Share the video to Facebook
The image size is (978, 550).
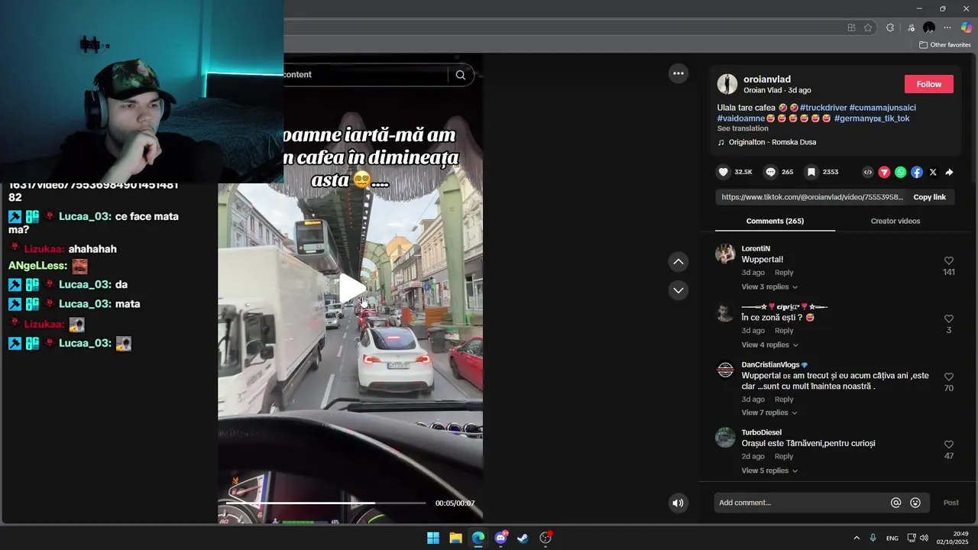(917, 173)
